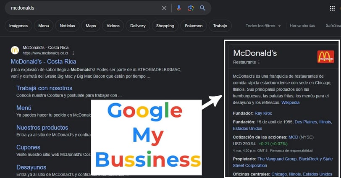Open the Google apps grid icon
The height and width of the screenshot is (178, 341).
pos(332,8)
